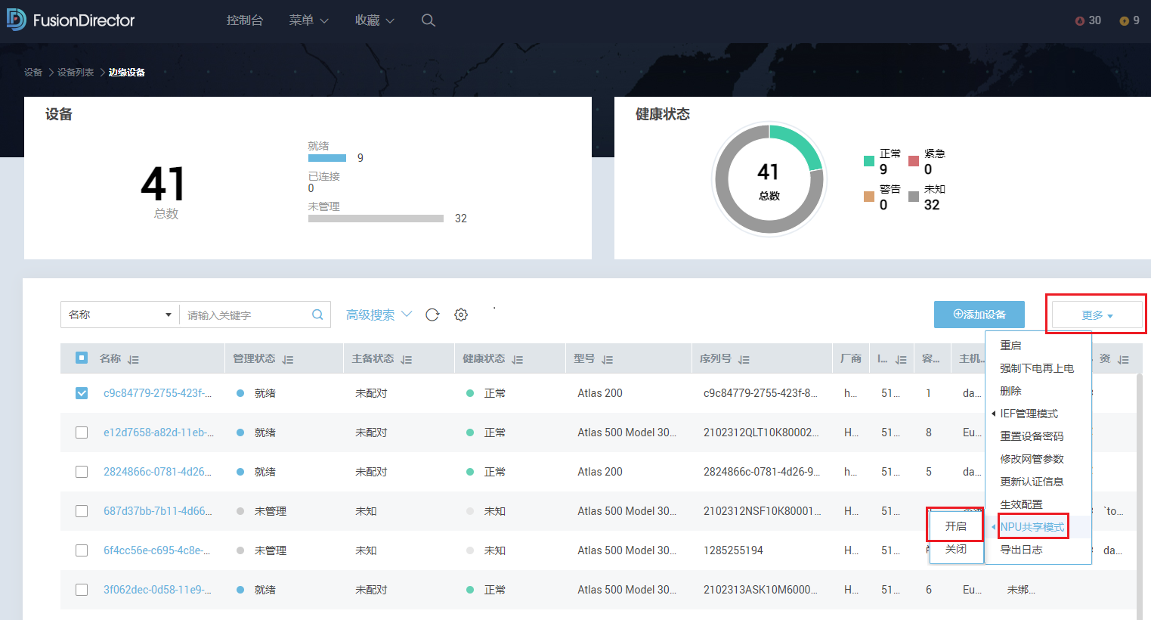Uncheck row c9c84779-2755-423f checkbox
The image size is (1151, 620).
(x=82, y=393)
